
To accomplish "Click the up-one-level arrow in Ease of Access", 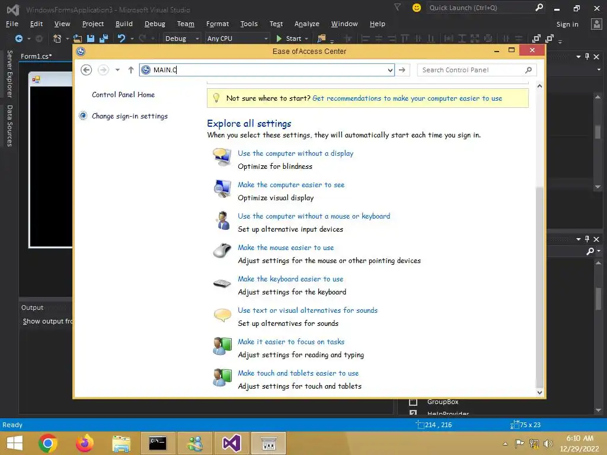I will [x=131, y=70].
